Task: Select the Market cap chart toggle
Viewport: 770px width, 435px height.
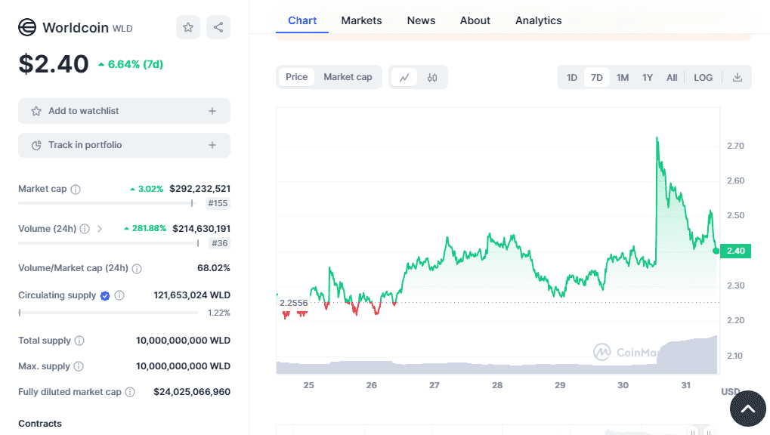Action: [x=348, y=77]
